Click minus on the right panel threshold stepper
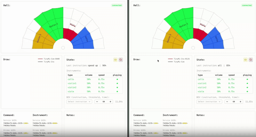 (x=227, y=102)
